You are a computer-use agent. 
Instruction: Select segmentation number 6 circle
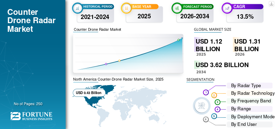click(206, 120)
